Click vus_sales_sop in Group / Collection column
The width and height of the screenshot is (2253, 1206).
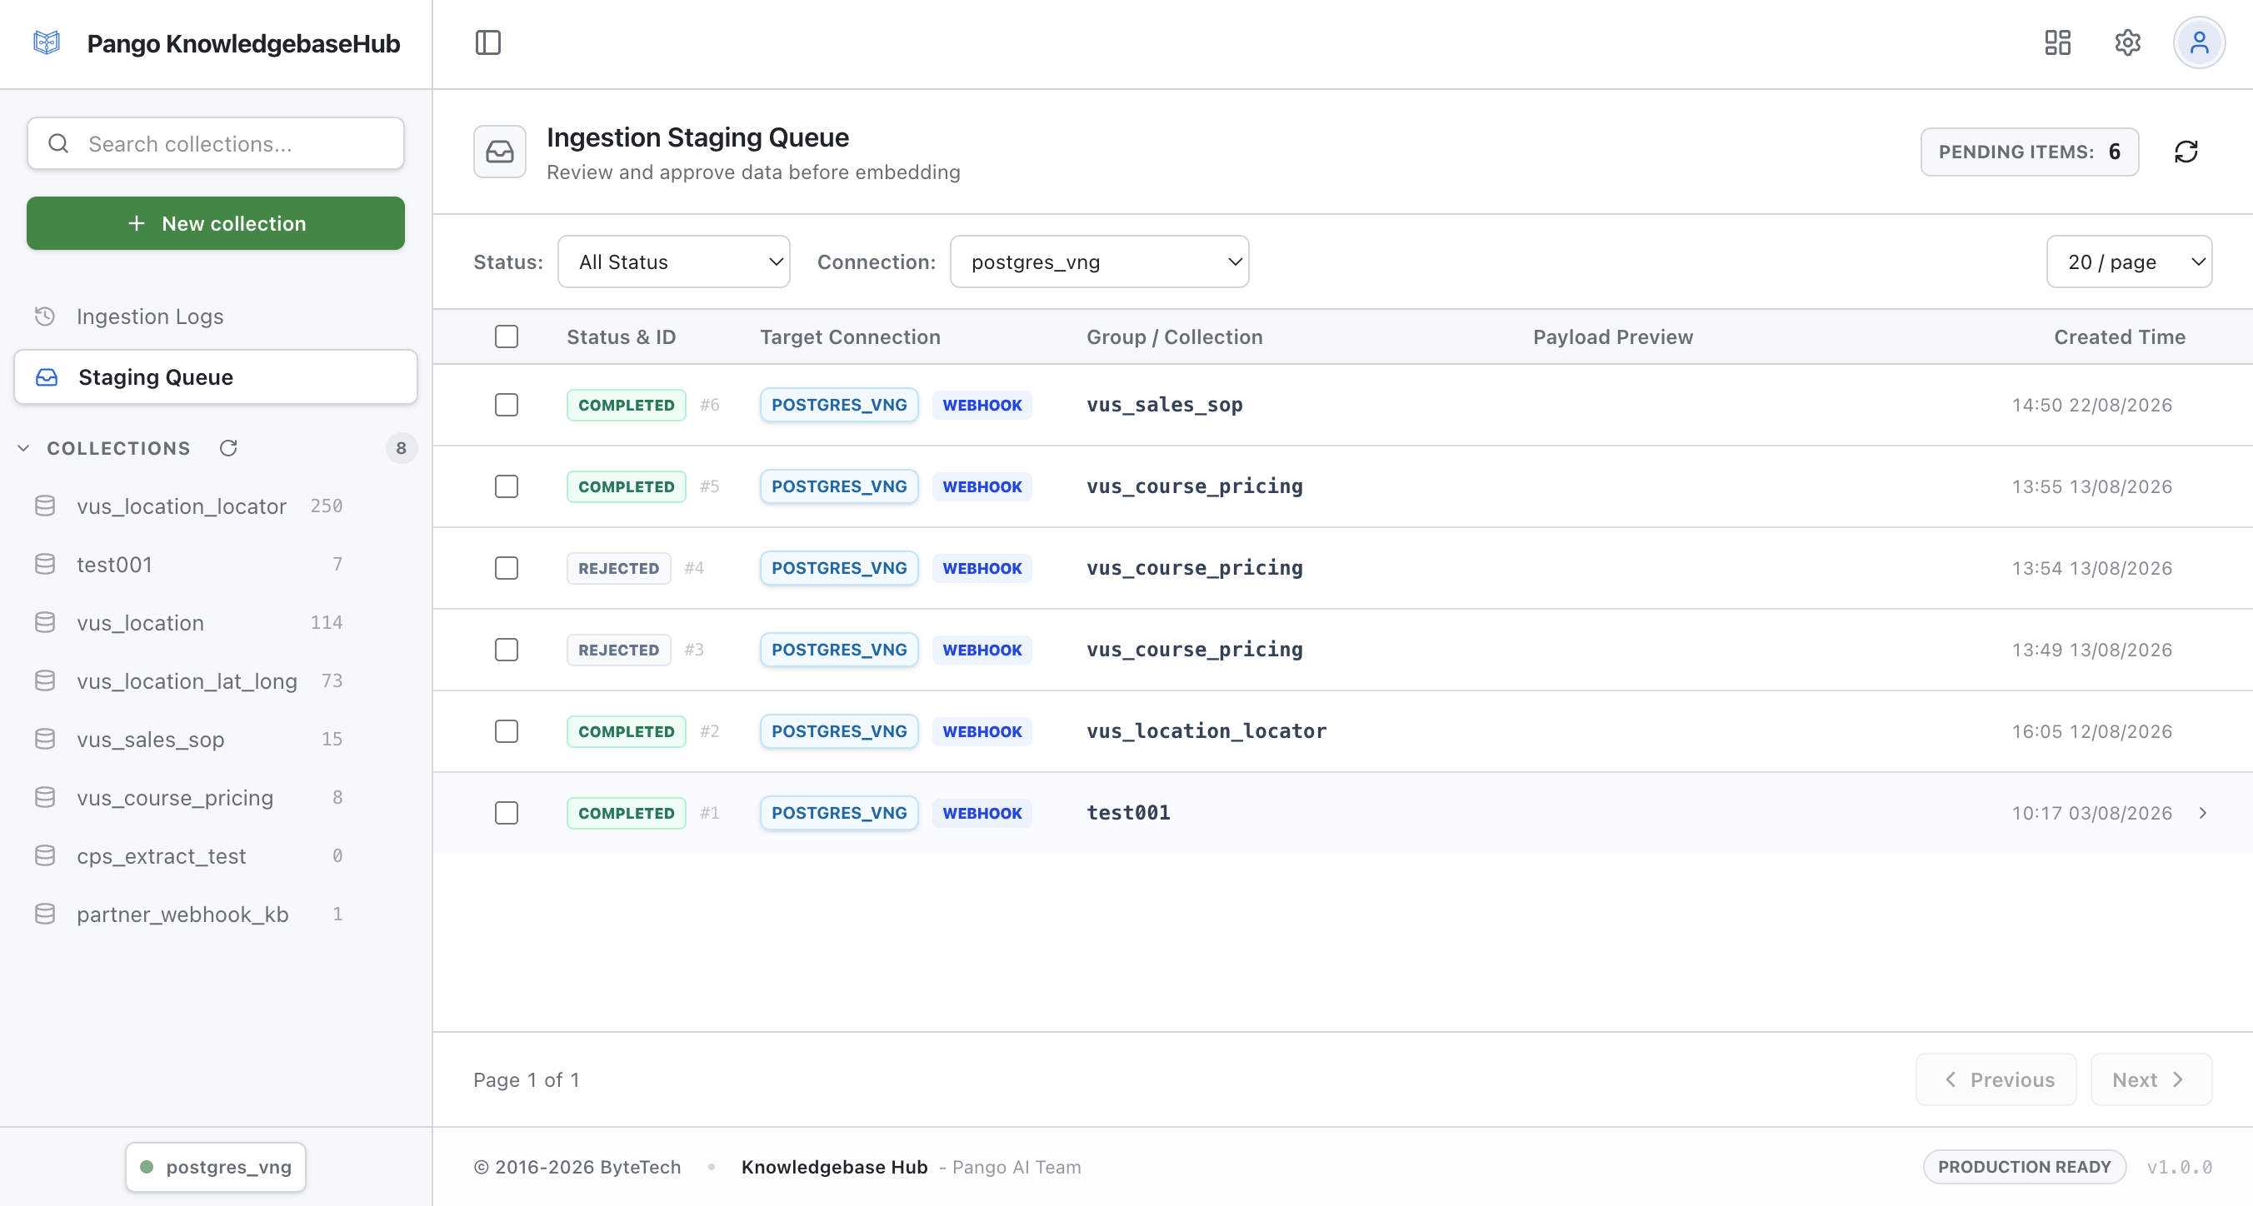click(x=1164, y=405)
